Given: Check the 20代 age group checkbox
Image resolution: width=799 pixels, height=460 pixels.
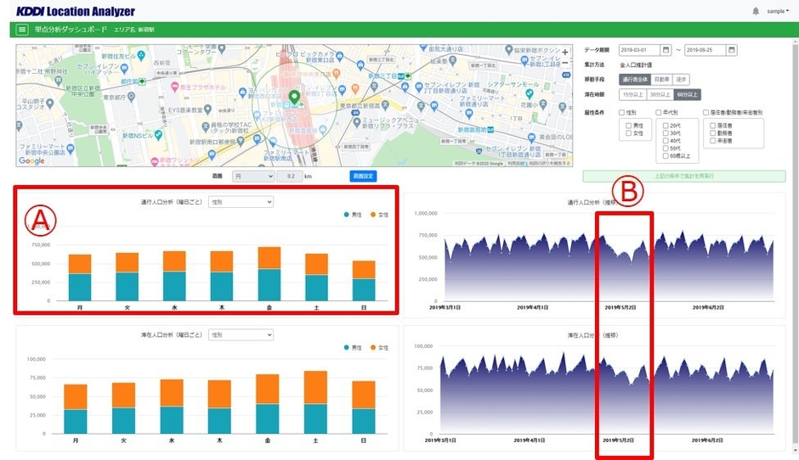Looking at the screenshot, I should pyautogui.click(x=666, y=125).
